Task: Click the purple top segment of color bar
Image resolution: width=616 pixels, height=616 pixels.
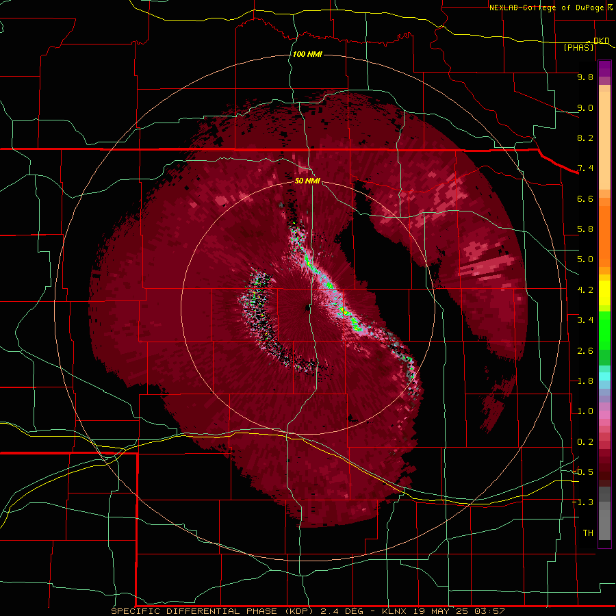Action: click(x=604, y=68)
